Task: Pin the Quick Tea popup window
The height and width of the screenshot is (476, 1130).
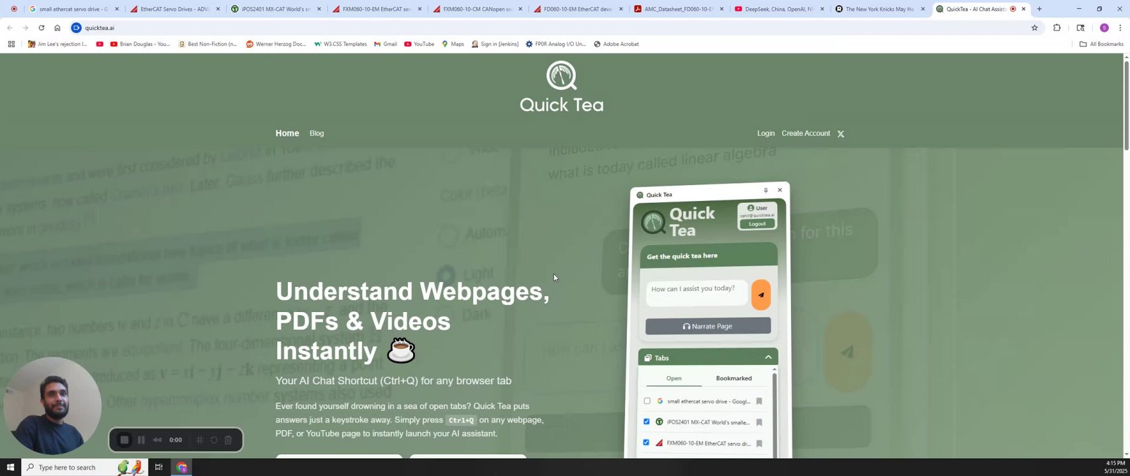Action: (x=766, y=190)
